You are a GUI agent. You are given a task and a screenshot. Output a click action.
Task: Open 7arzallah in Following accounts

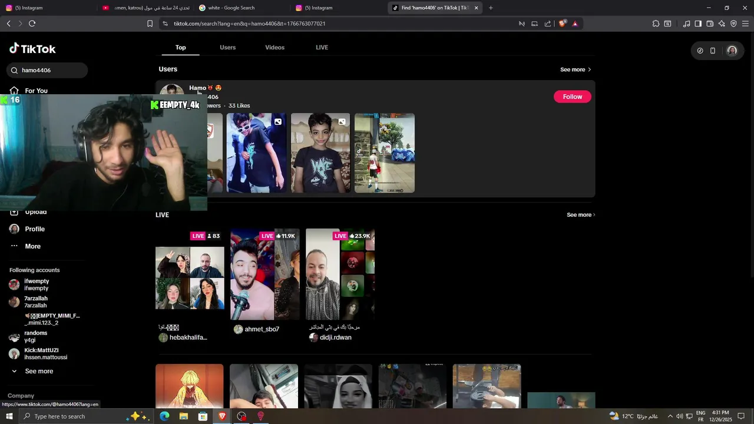(x=35, y=302)
